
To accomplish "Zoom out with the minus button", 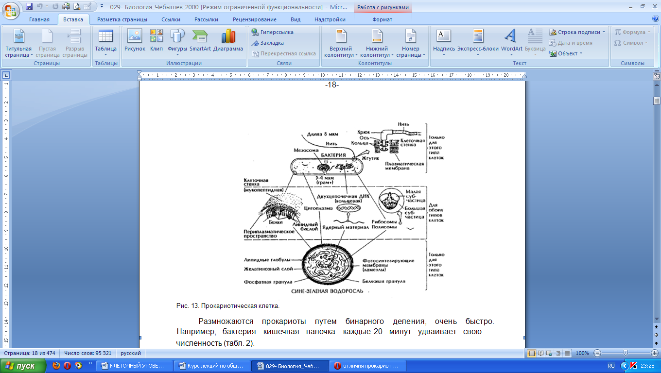I will [597, 353].
